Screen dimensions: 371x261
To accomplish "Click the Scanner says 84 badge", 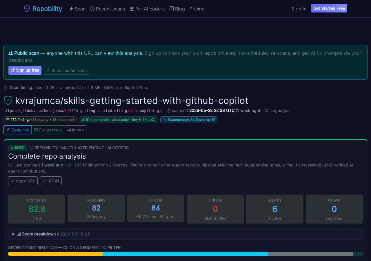I will pyautogui.click(x=189, y=119).
